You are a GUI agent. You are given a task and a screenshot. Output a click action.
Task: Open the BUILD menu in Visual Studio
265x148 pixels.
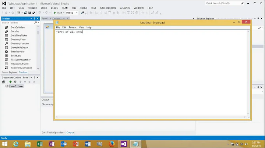point(44,8)
